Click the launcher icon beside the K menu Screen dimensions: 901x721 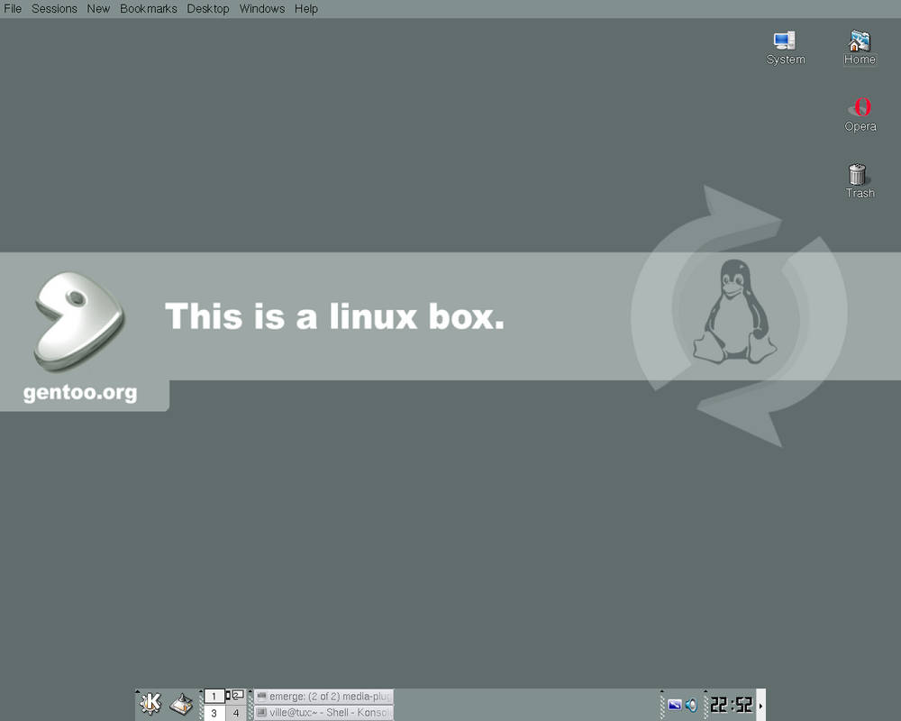pyautogui.click(x=182, y=704)
